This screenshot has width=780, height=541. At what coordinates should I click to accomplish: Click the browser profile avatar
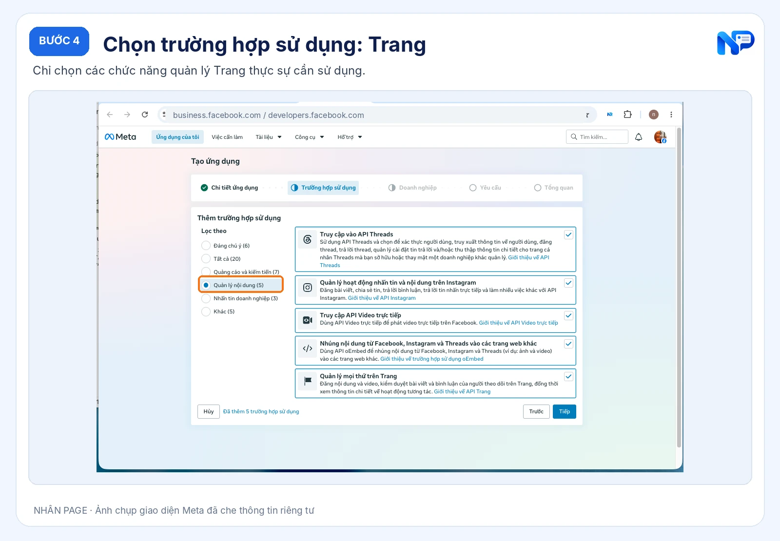[x=654, y=115]
